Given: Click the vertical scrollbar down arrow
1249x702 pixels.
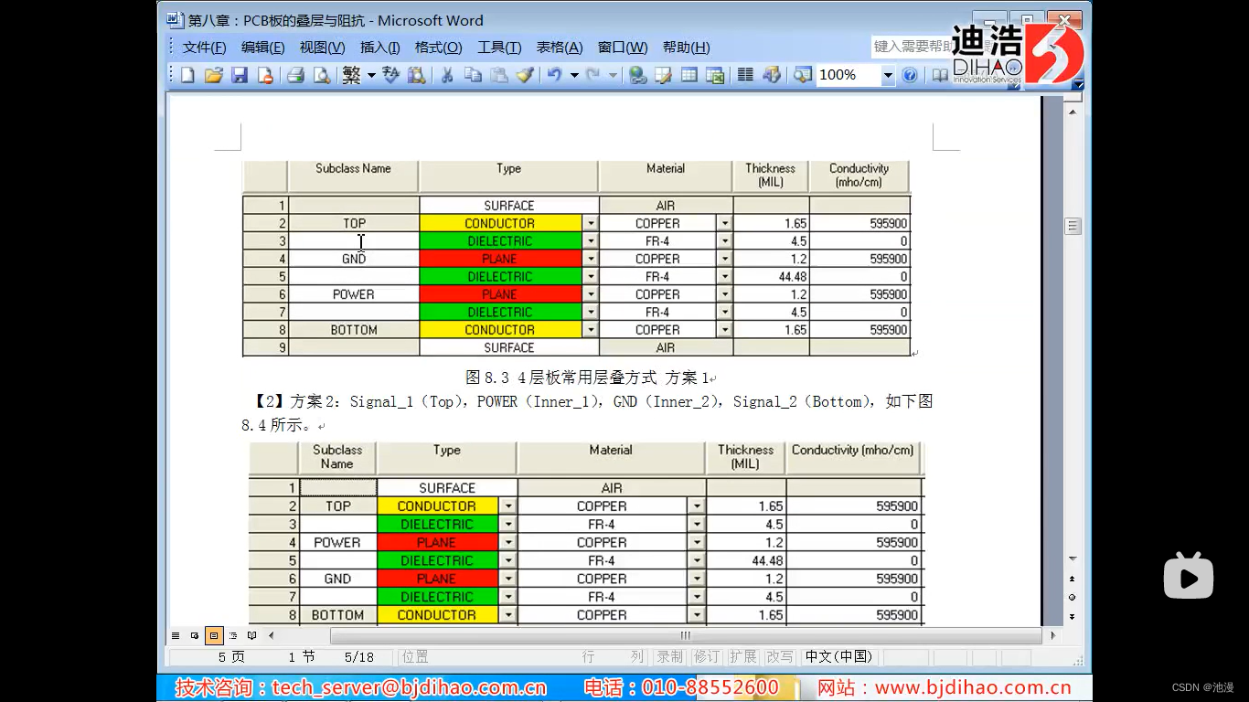Looking at the screenshot, I should pos(1073,558).
